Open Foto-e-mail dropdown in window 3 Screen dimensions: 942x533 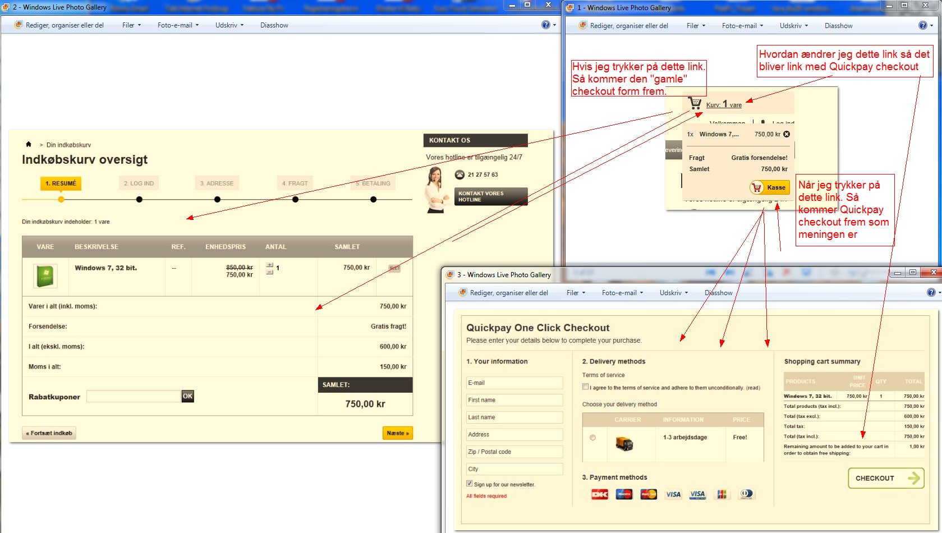623,293
